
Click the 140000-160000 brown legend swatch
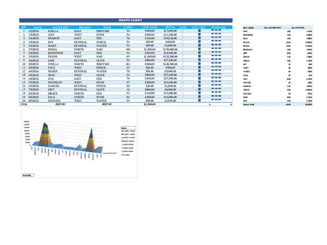122,131
